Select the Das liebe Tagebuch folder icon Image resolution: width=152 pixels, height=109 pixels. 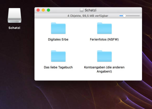tap(58, 56)
